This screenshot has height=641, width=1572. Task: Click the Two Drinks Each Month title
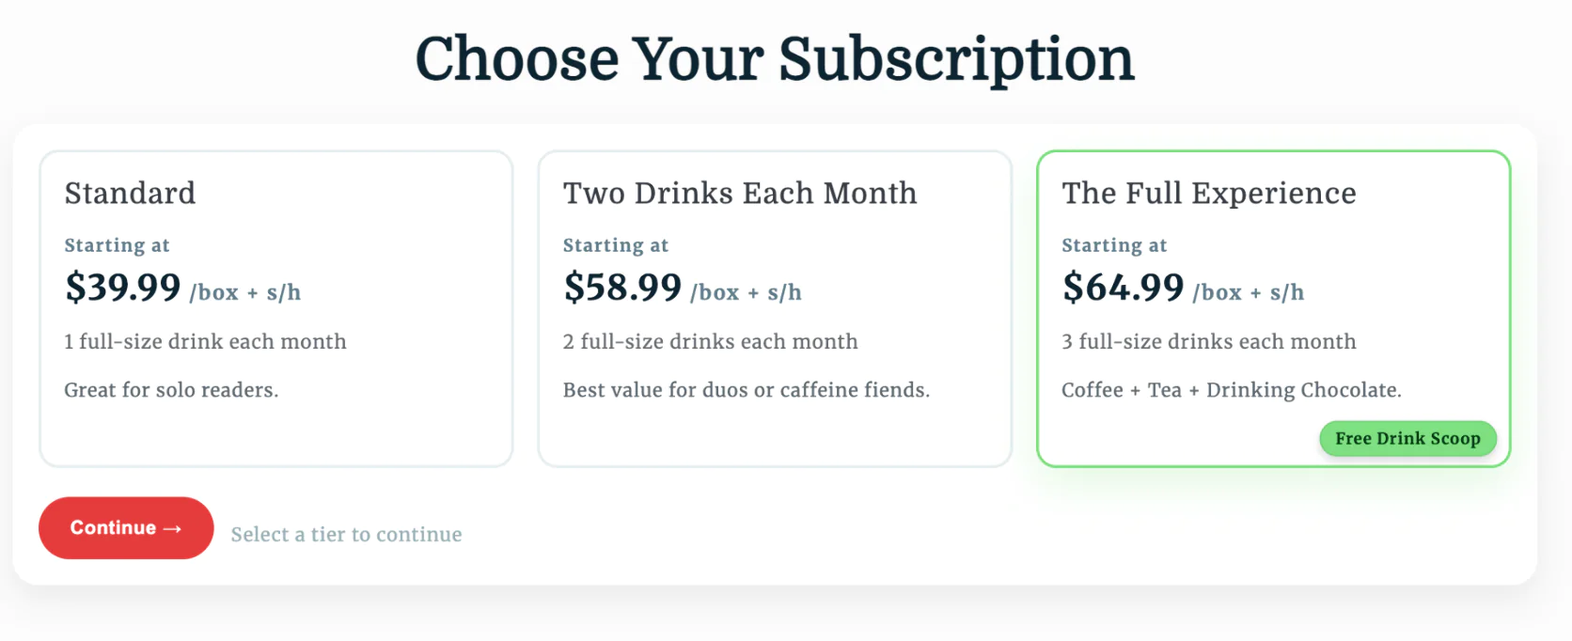[740, 194]
